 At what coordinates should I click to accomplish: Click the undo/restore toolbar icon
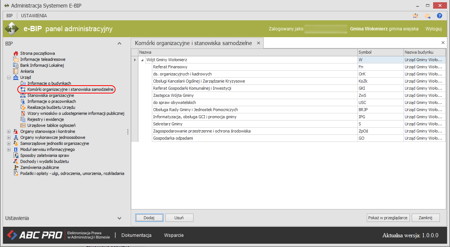[x=415, y=16]
